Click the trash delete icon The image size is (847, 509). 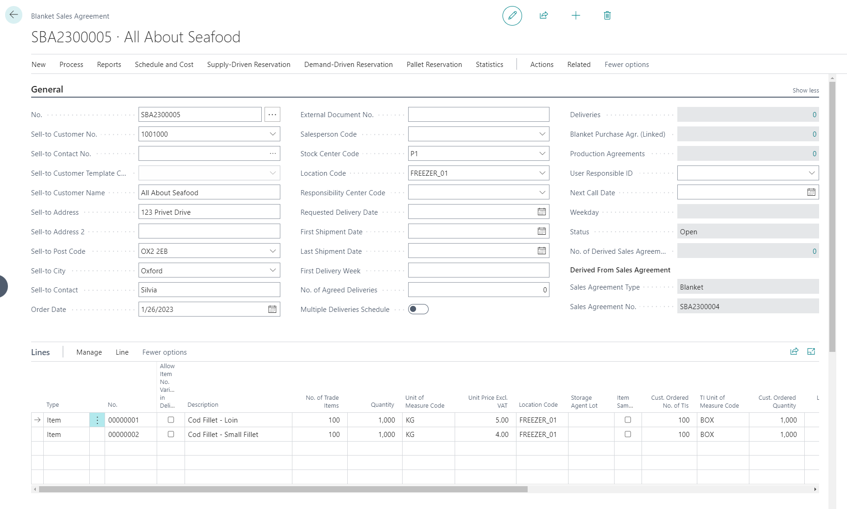[607, 16]
